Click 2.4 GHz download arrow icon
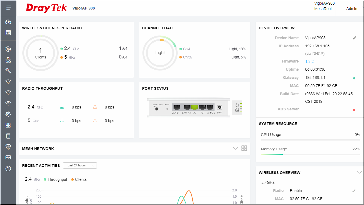 coord(62,107)
